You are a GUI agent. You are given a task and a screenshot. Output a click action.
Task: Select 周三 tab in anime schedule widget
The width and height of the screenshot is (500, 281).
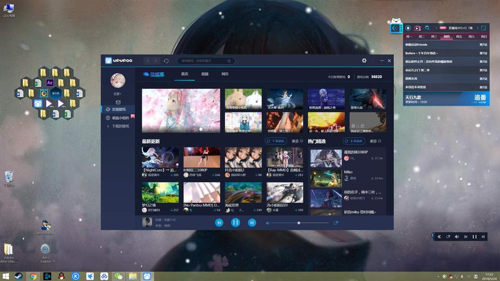pyautogui.click(x=434, y=37)
